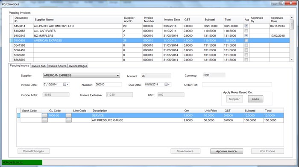The width and height of the screenshot is (299, 167).
Task: Click the Unit Price column header
Action: pos(213,111)
